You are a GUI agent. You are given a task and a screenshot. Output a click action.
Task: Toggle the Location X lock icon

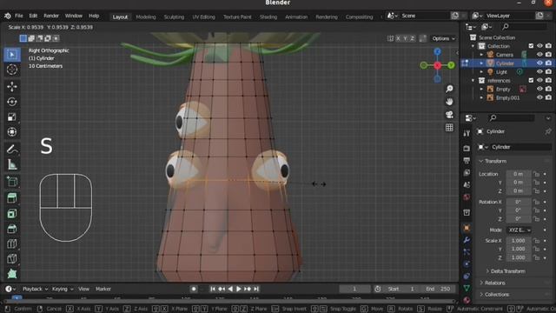(537, 174)
